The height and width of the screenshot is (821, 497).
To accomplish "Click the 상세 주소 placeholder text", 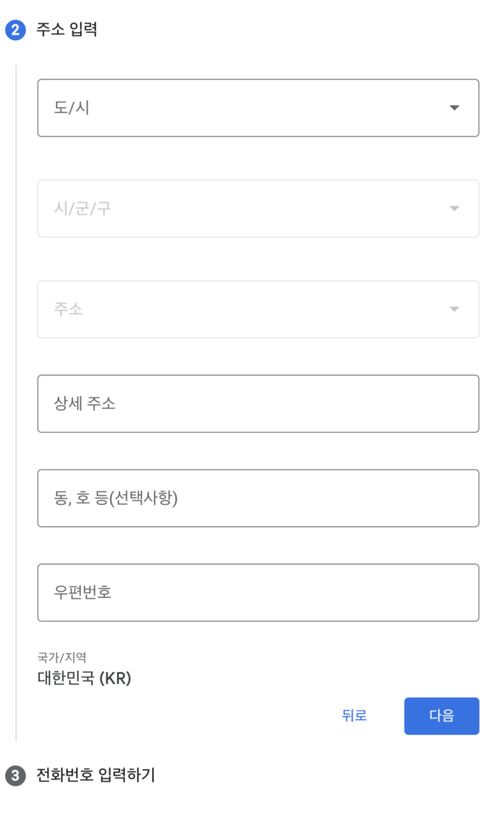I will (x=85, y=403).
